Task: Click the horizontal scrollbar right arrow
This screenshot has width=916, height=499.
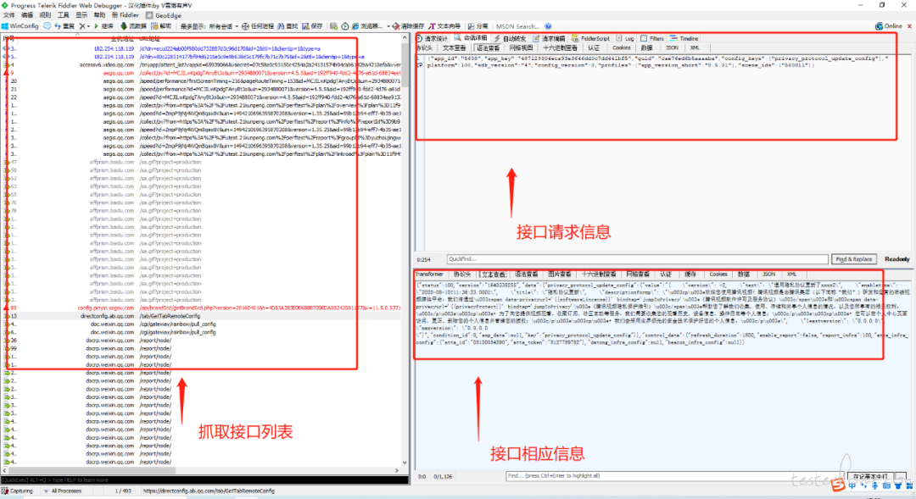Action: tap(397, 470)
